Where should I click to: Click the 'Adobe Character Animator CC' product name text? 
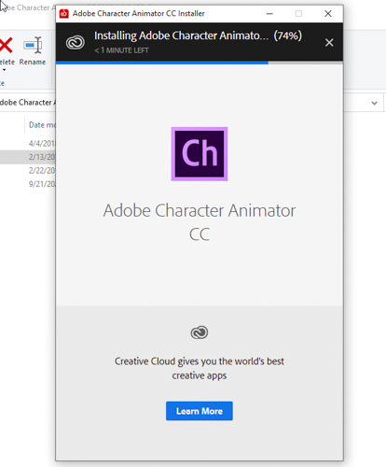(x=200, y=222)
